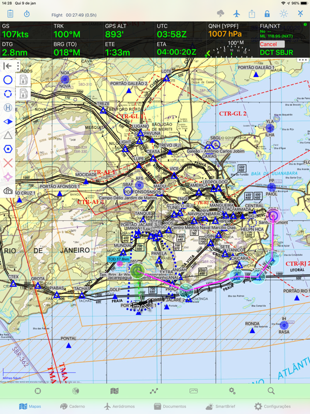Screen dimensions: 310x414
Task: Open the magnifier search icon
Action: (x=271, y=391)
